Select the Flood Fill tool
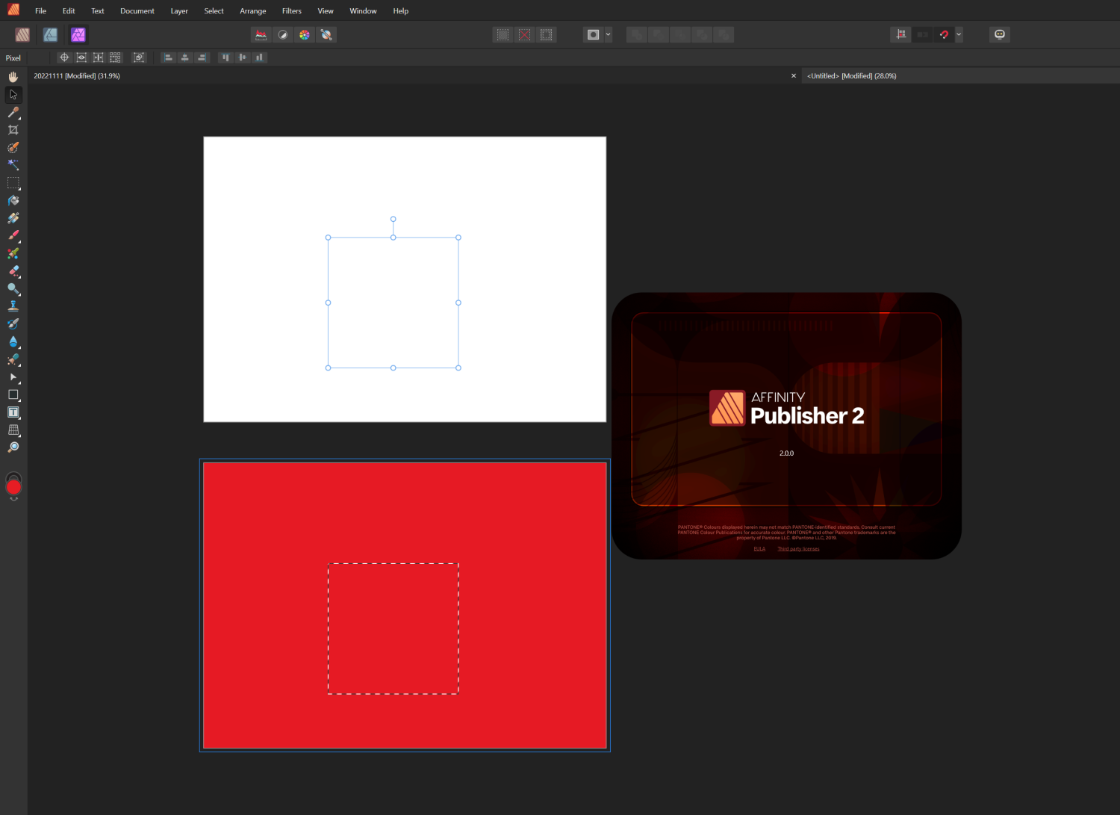The height and width of the screenshot is (815, 1120). click(13, 199)
